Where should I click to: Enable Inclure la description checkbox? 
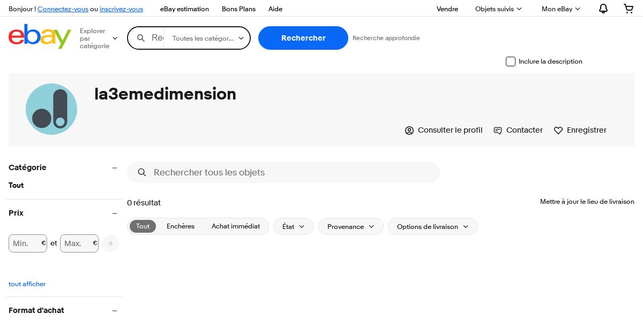click(511, 62)
